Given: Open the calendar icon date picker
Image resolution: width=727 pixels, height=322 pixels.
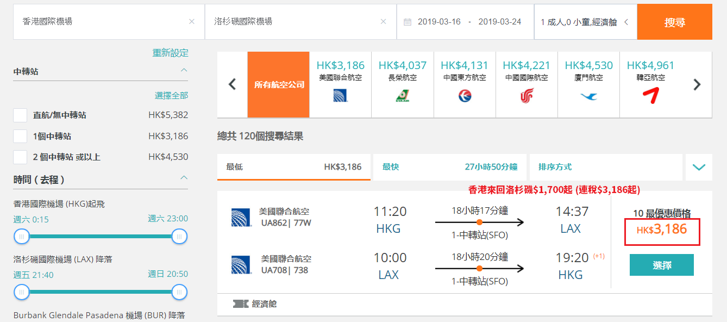Looking at the screenshot, I should pos(408,22).
